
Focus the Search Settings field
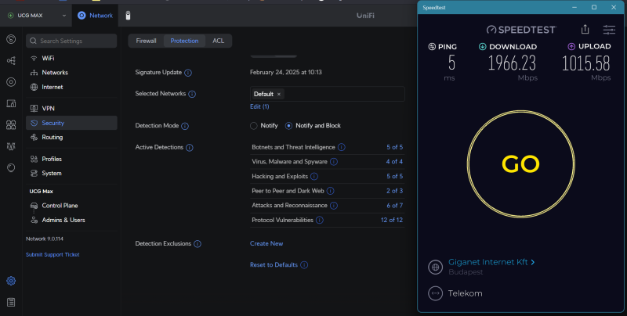71,41
